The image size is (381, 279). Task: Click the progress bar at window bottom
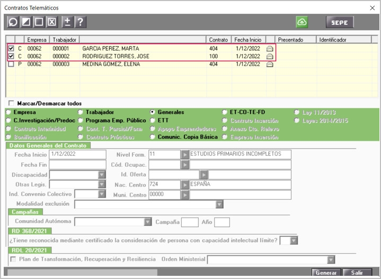(82, 272)
